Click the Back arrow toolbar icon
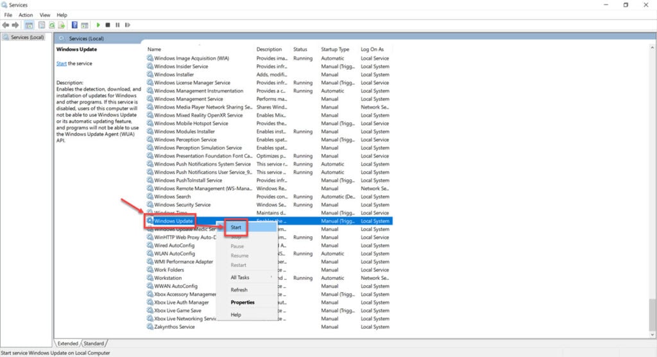This screenshot has height=357, width=657. [x=5, y=25]
